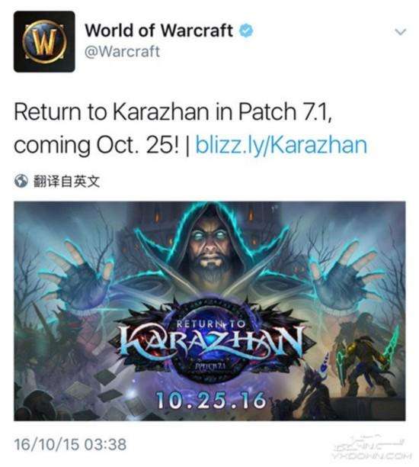Expand the tweet options chevron
The height and width of the screenshot is (467, 419).
click(400, 31)
